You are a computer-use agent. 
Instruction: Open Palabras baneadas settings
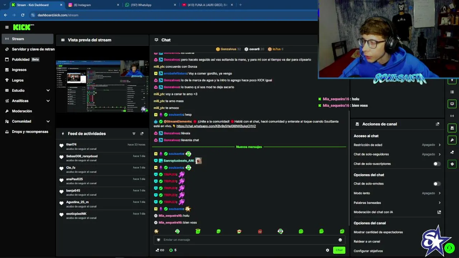click(x=397, y=203)
